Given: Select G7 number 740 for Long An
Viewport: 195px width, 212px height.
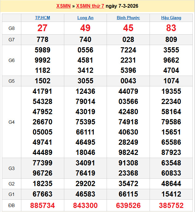Looking at the screenshot, I should (85, 39).
